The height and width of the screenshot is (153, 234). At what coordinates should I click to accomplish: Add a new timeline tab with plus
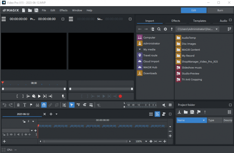(51, 114)
